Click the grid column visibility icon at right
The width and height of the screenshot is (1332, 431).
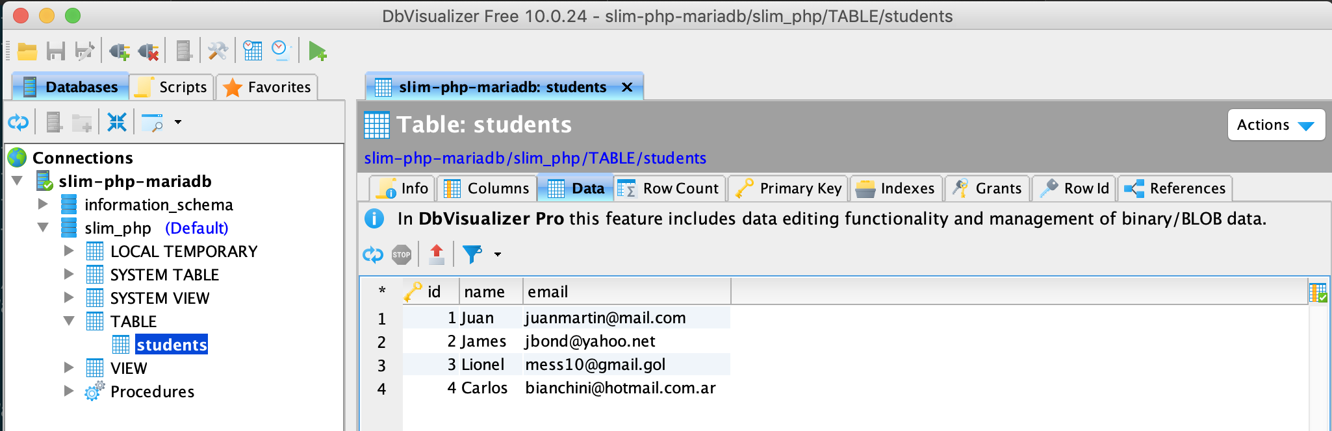1318,293
